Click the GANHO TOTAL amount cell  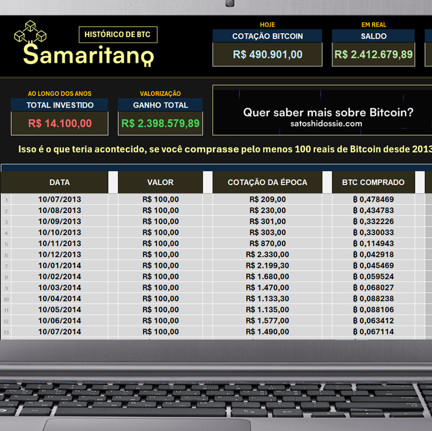click(160, 123)
